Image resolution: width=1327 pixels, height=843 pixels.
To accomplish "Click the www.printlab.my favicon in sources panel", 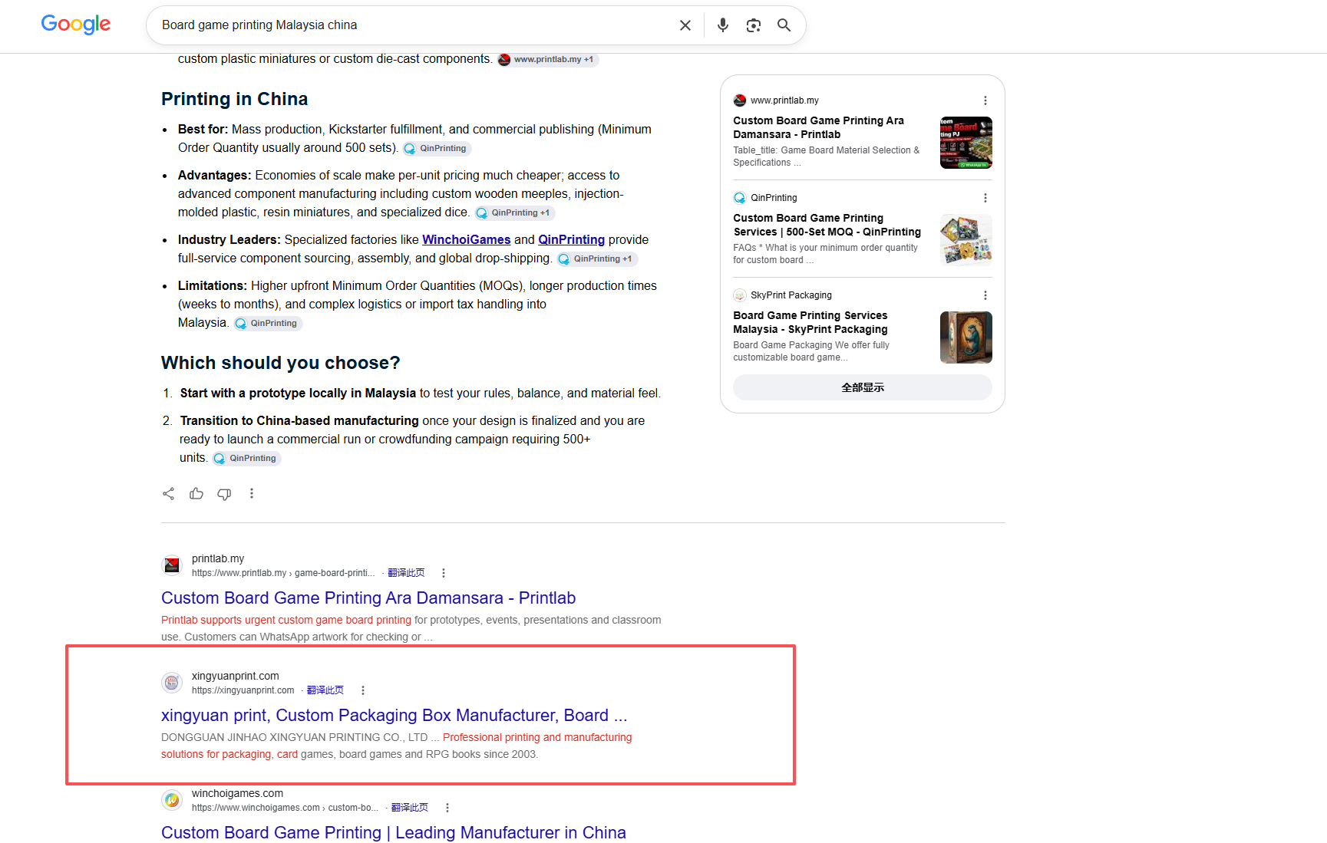I will point(740,100).
